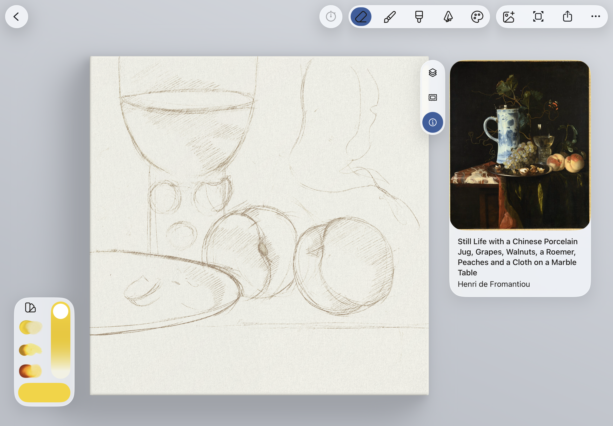Open the timer stopwatch icon

click(331, 17)
